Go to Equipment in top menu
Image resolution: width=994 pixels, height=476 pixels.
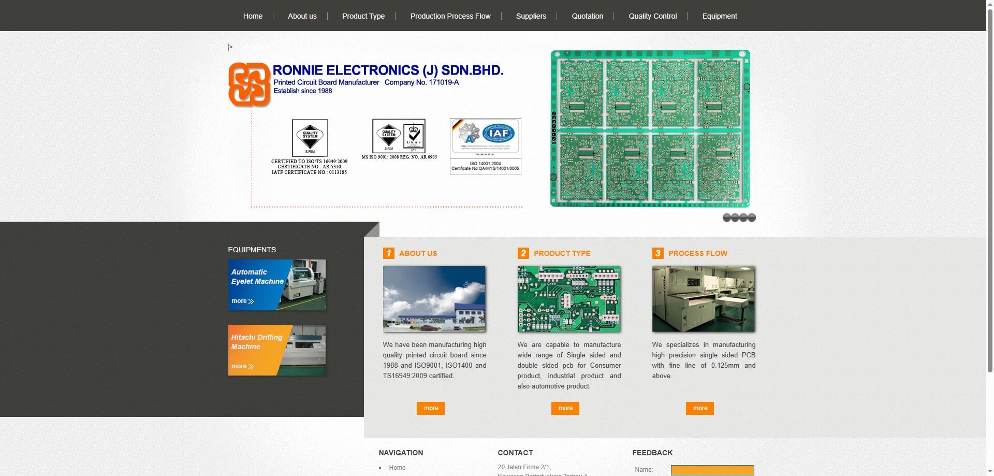719,16
